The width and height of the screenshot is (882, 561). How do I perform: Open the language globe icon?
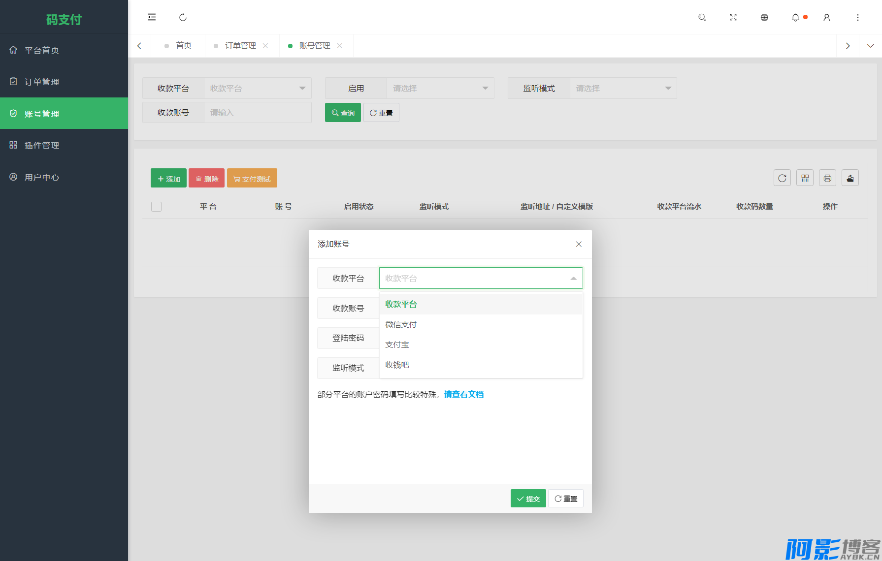tap(764, 17)
